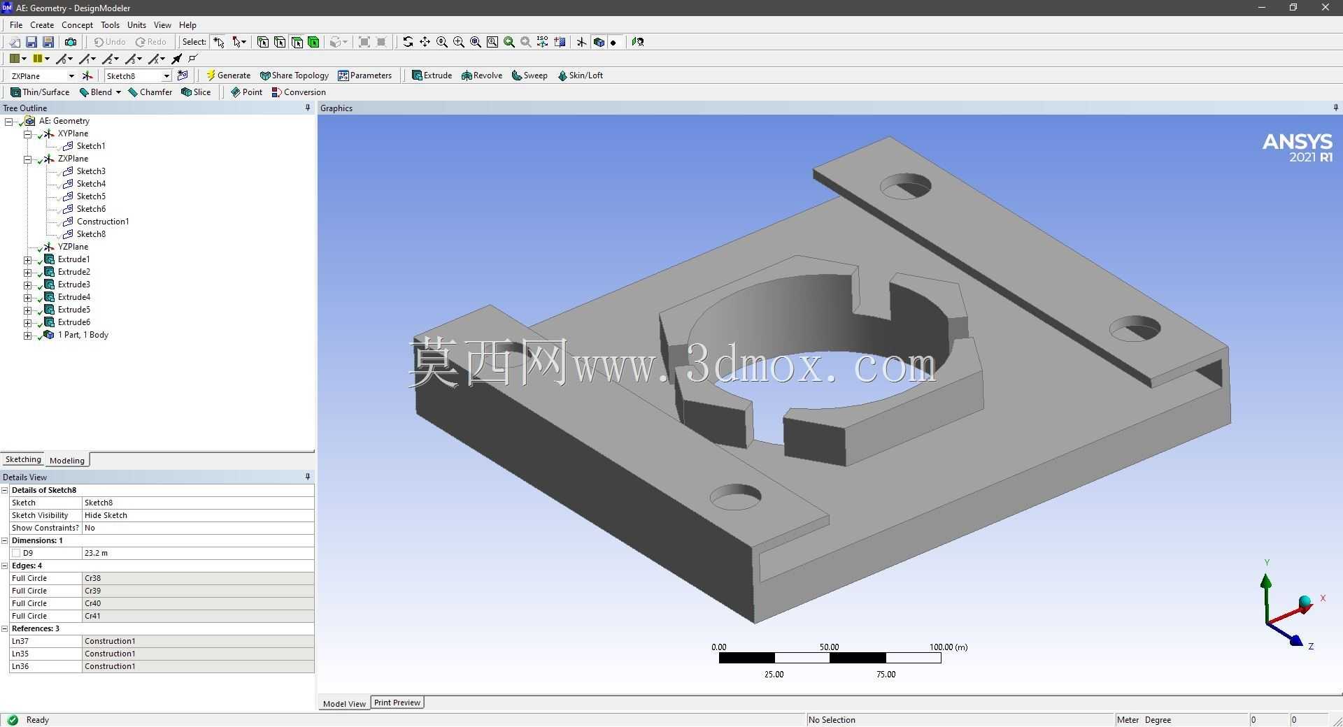
Task: Select the YZPlane tree item
Action: [x=73, y=247]
